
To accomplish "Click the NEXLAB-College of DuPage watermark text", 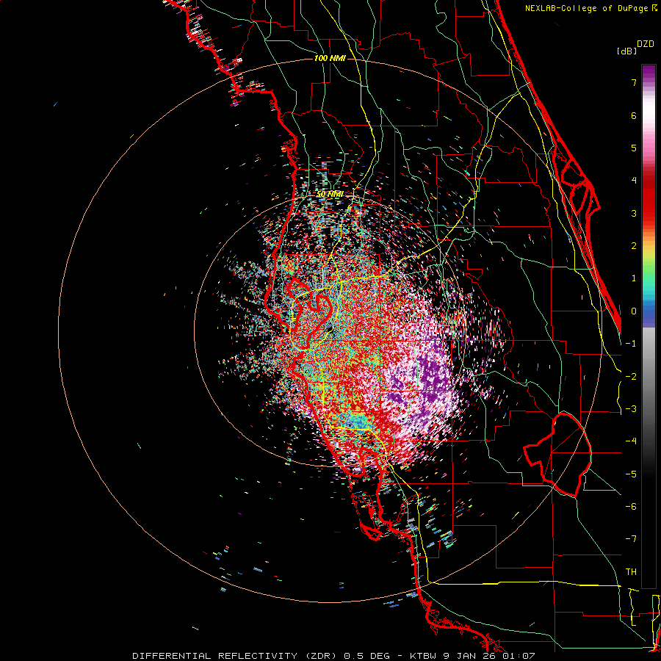I will coord(591,8).
